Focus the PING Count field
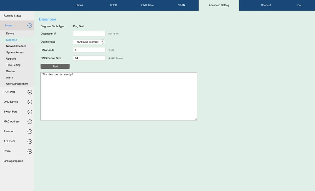315x191 pixels. (x=89, y=50)
